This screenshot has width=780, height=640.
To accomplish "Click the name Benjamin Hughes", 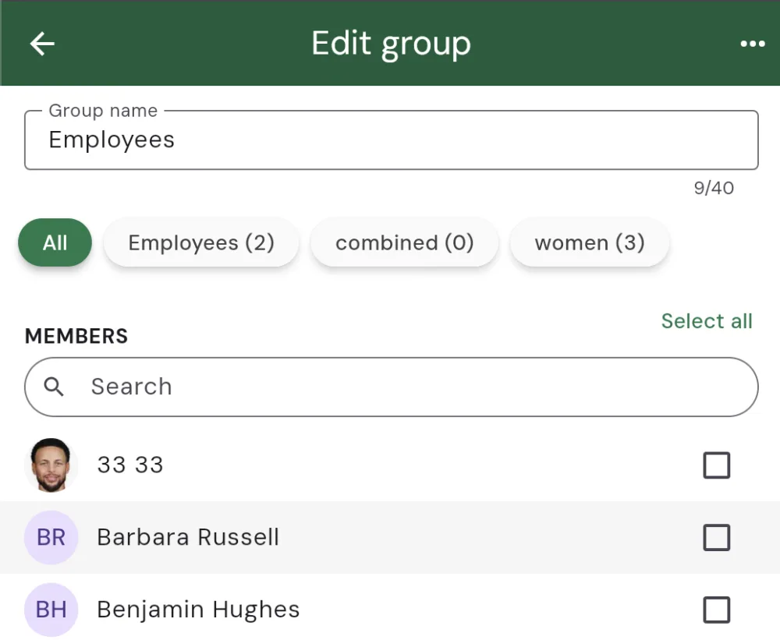I will point(198,610).
